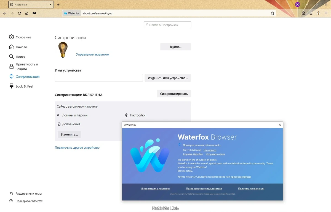This screenshot has height=212, width=331.
Task: Open the home page icon
Action: tap(27, 13)
